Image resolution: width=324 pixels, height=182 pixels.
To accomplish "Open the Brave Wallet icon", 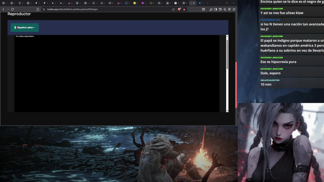I will (x=220, y=9).
